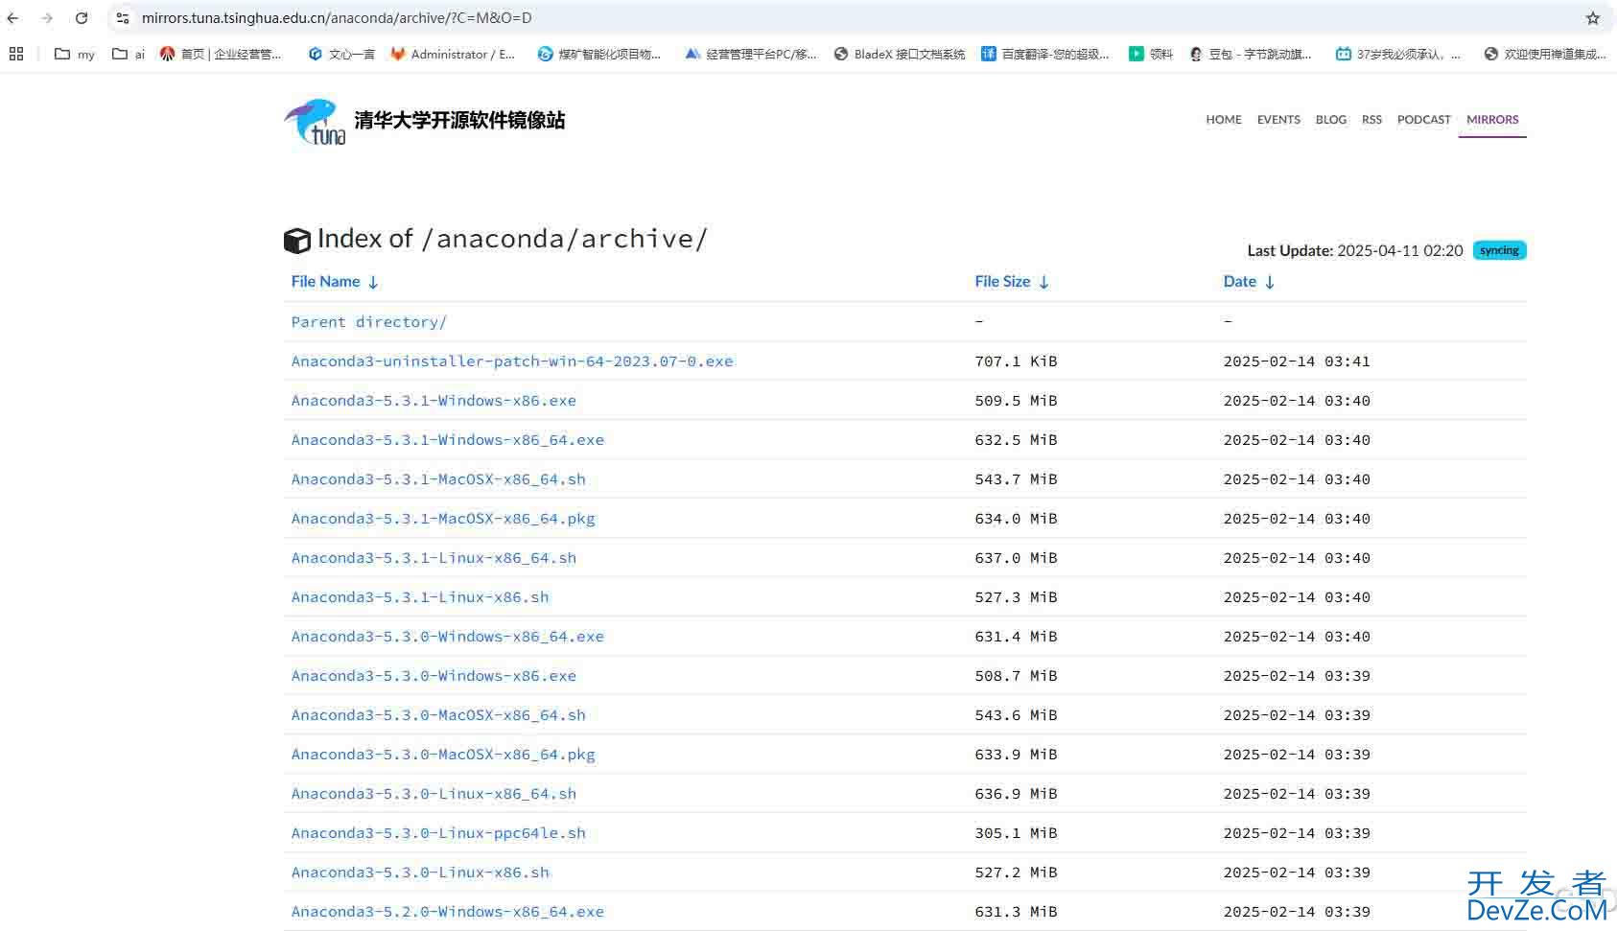The width and height of the screenshot is (1617, 931).
Task: Go to Parent directory link
Action: tap(369, 322)
